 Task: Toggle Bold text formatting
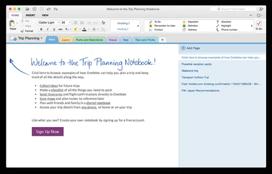41,29
